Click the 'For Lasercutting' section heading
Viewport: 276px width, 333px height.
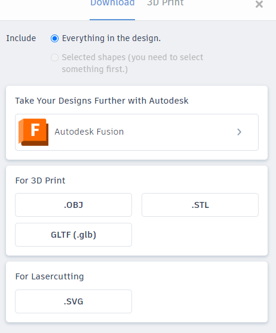pos(50,276)
